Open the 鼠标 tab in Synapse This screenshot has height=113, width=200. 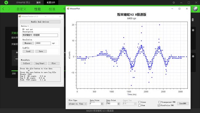pos(38,2)
